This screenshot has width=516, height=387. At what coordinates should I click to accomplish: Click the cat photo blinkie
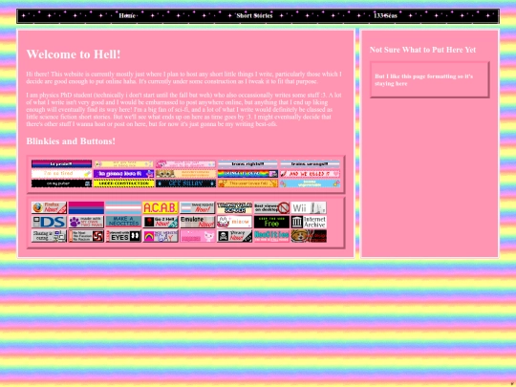[185, 173]
